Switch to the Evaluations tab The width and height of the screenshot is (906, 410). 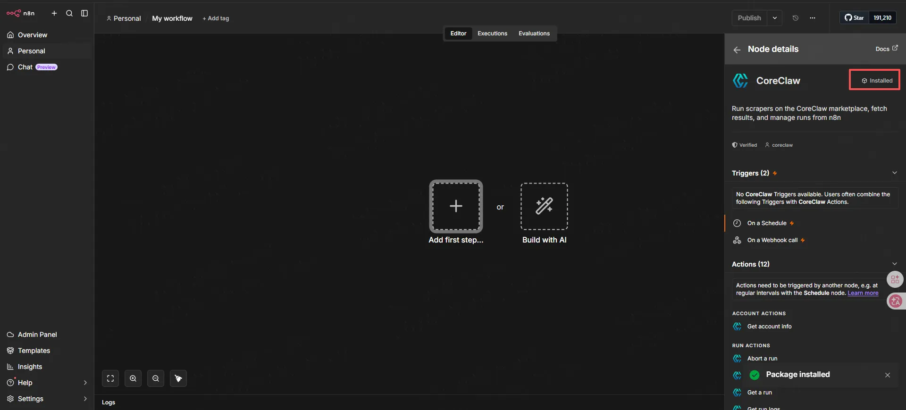coord(534,33)
